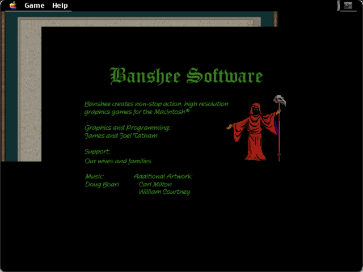The height and width of the screenshot is (272, 363).
Task: Click the 'William Courtney' artwork credit
Action: [164, 192]
